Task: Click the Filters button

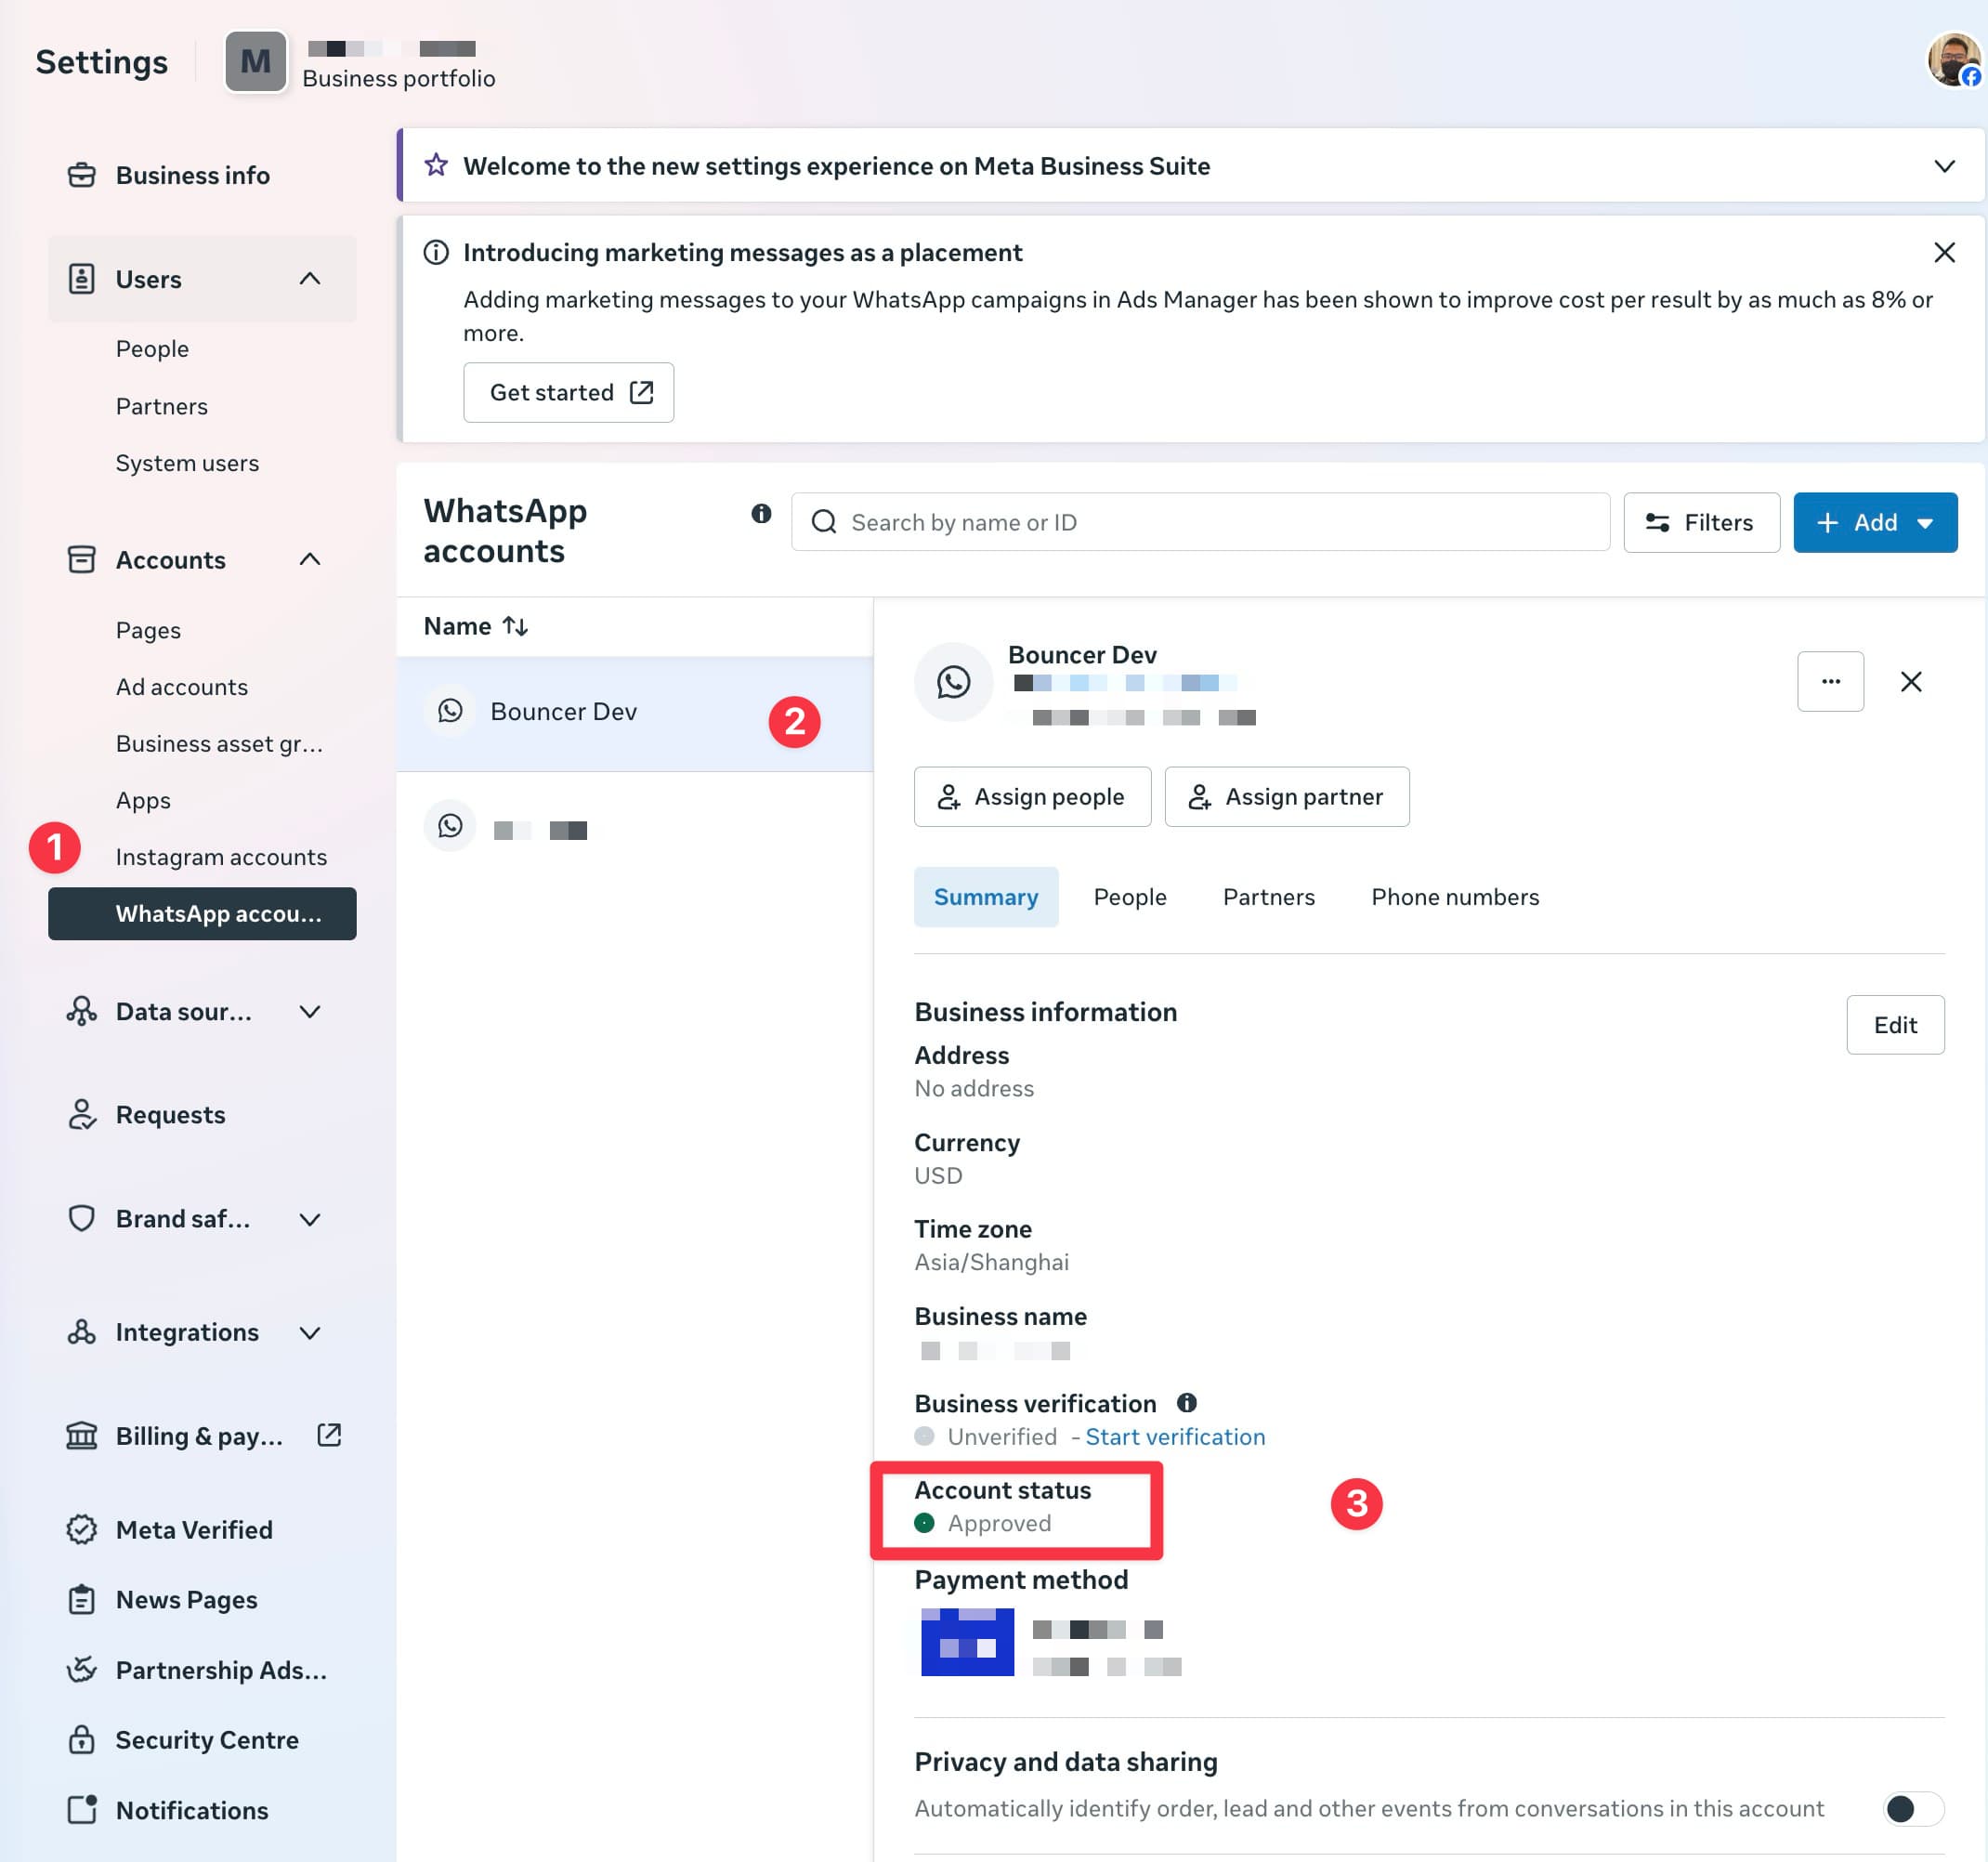Action: (1700, 522)
